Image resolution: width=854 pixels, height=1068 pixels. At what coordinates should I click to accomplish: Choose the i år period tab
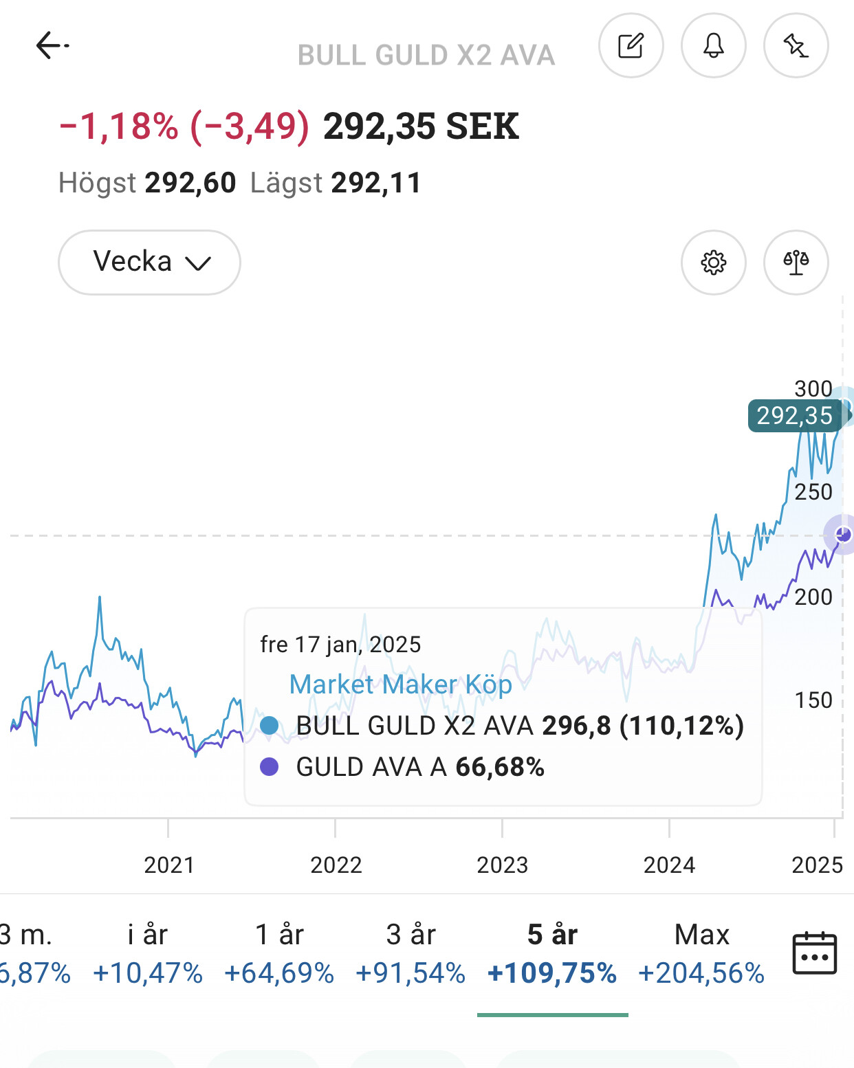[x=148, y=953]
